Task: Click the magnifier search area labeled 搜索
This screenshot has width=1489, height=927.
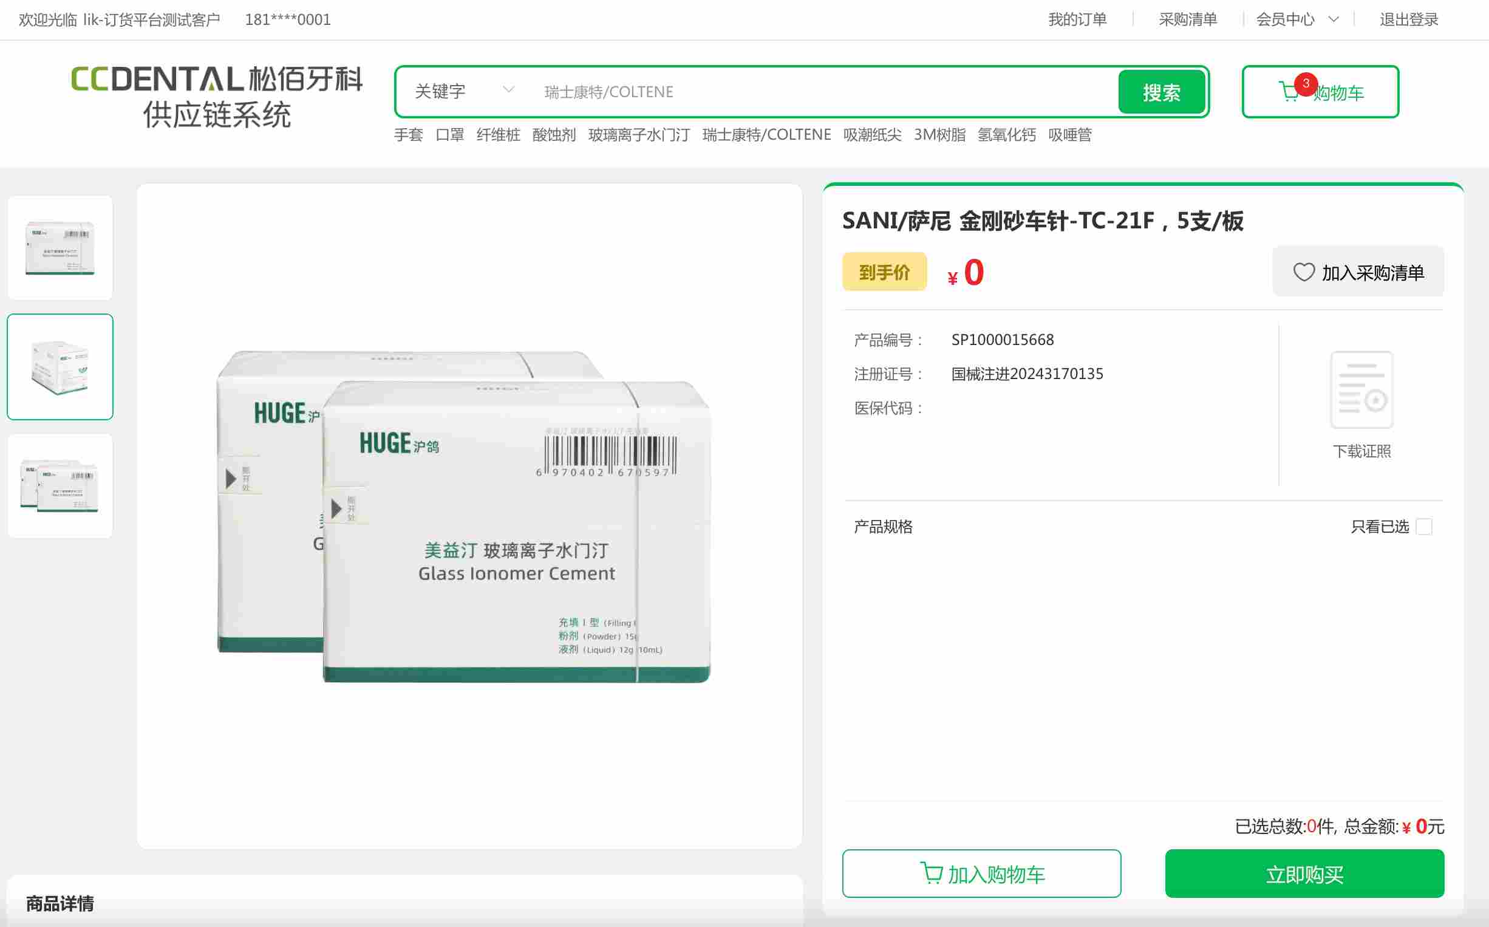Action: click(x=1162, y=92)
